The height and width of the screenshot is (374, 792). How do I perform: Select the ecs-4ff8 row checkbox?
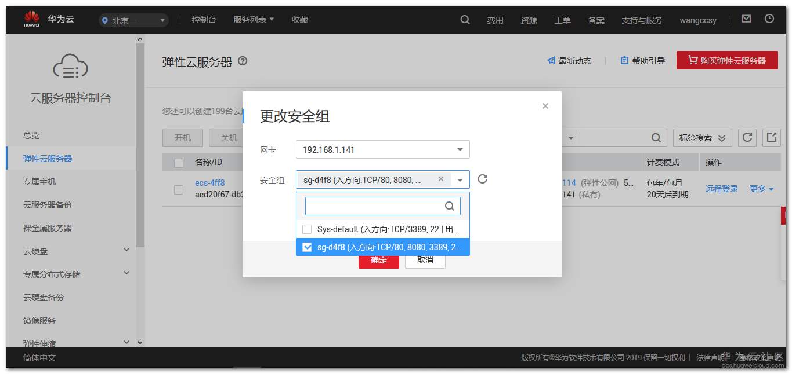179,189
